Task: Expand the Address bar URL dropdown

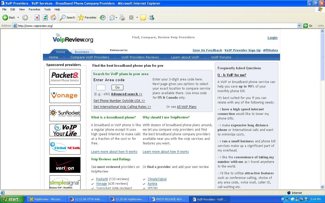Action: [299, 26]
